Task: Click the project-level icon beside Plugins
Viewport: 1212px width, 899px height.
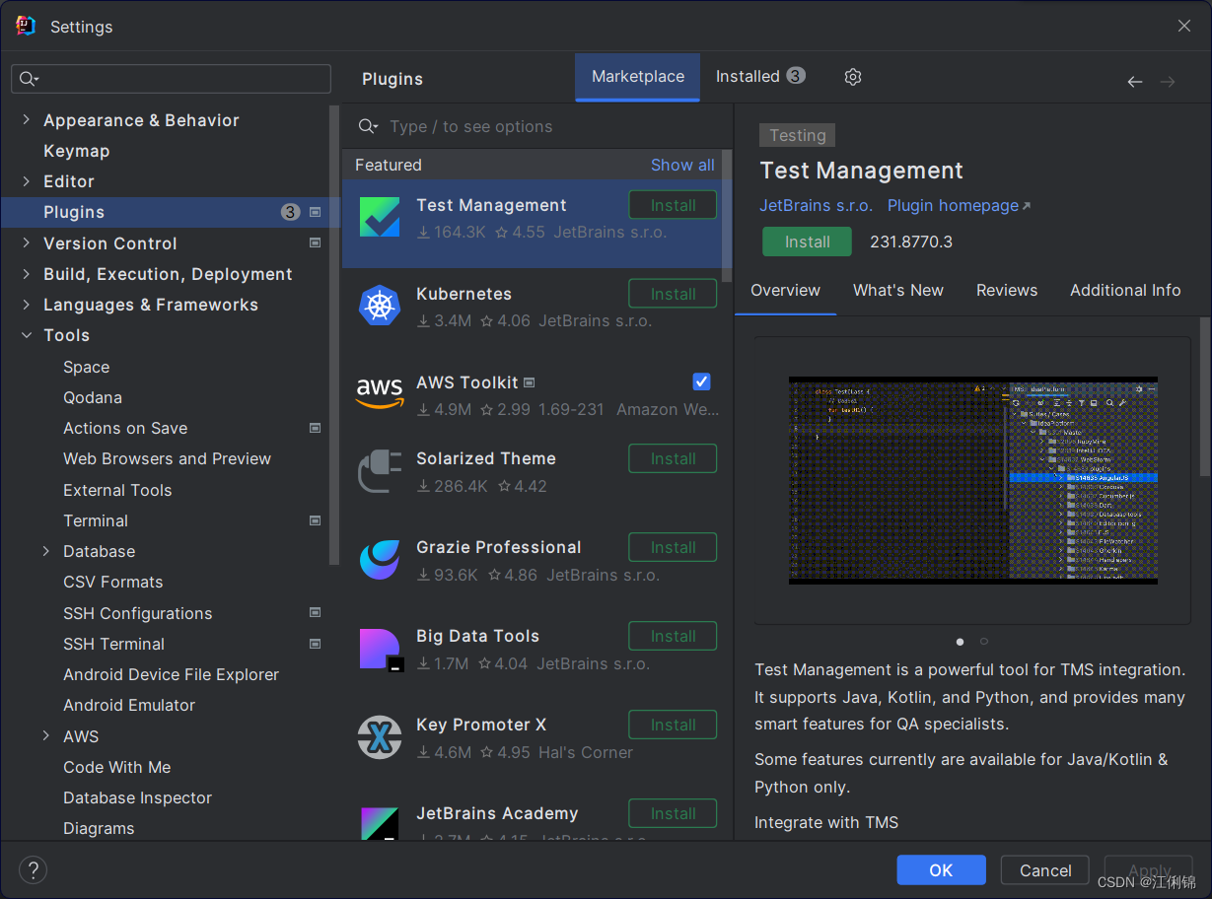Action: point(316,212)
